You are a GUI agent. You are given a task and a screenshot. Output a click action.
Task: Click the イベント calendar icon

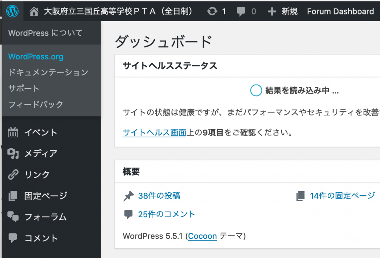point(13,133)
